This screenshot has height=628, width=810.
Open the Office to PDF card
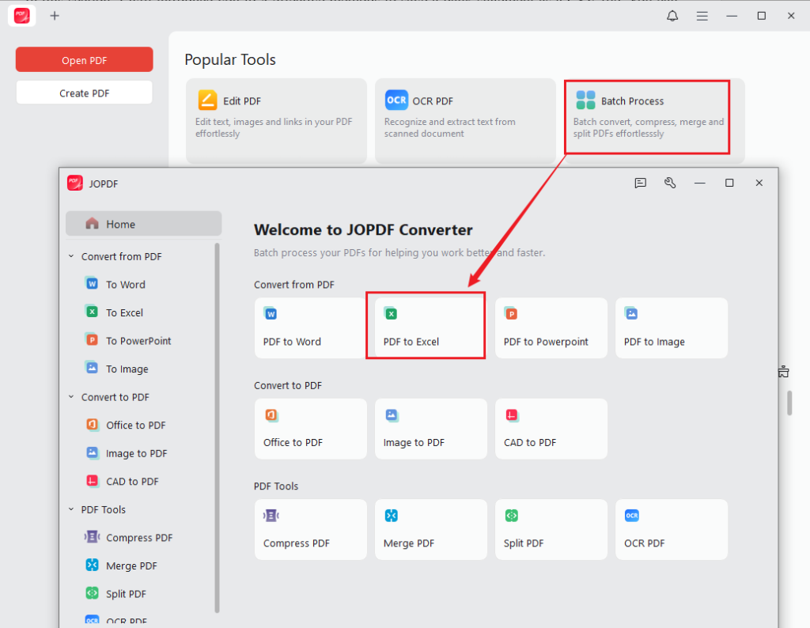tap(310, 429)
